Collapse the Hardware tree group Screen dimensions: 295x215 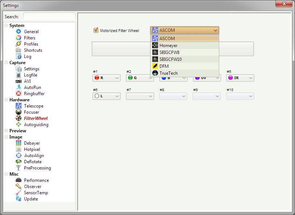point(6,99)
